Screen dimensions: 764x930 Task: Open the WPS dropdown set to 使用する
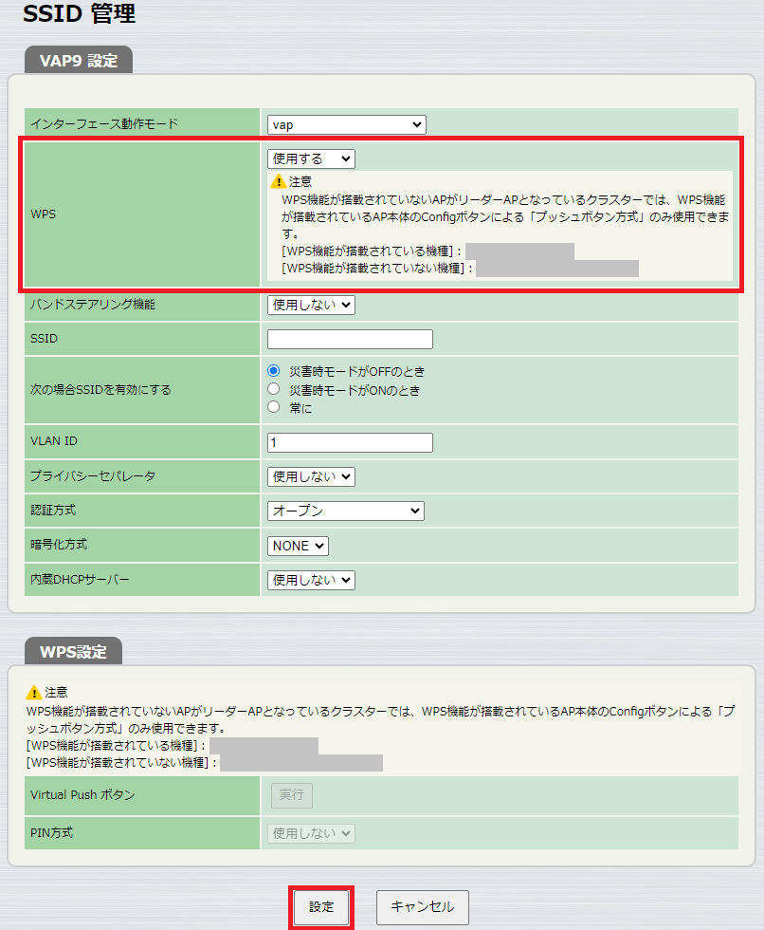pos(311,158)
